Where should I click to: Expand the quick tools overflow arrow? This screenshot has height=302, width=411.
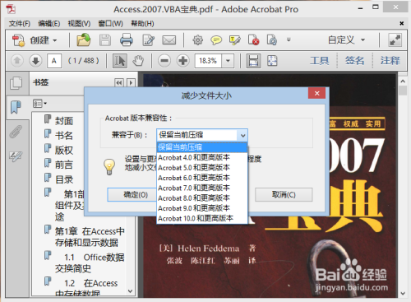289,40
